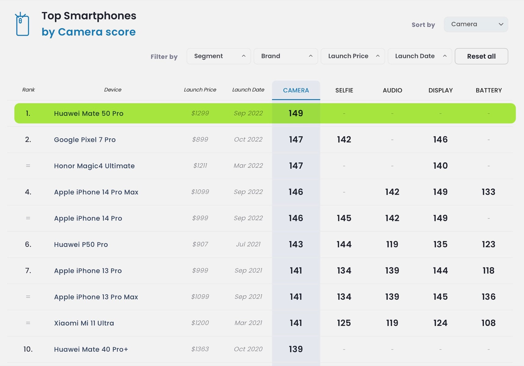Click the Oct 2022 launch date cell
The height and width of the screenshot is (366, 524).
tap(248, 139)
